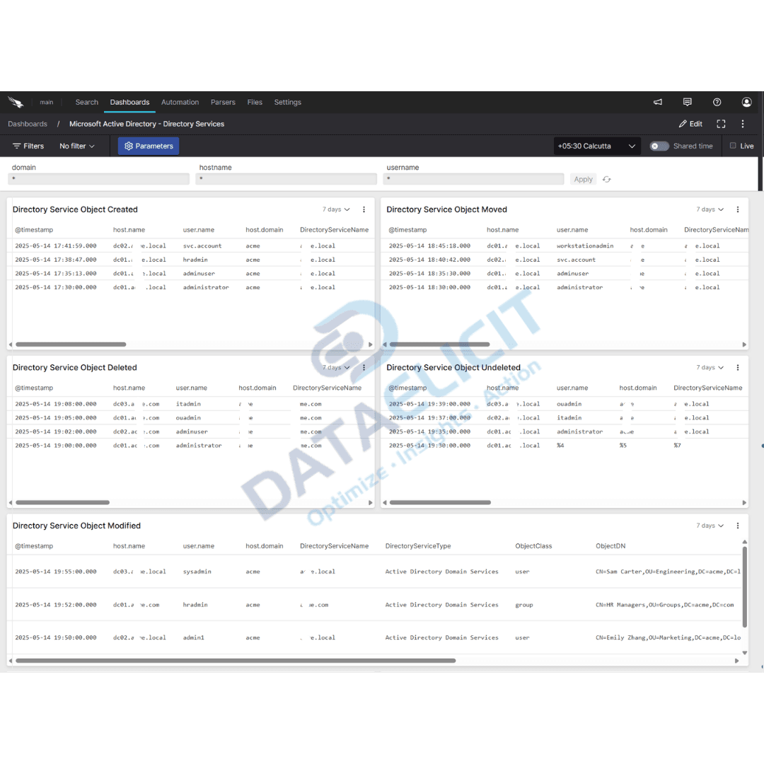Open the +05:30 Calcutta timezone dropdown
Viewport: 764px width, 764px height.
coord(596,146)
